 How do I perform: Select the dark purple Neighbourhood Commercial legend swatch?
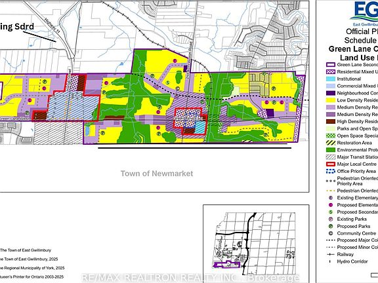click(x=331, y=93)
